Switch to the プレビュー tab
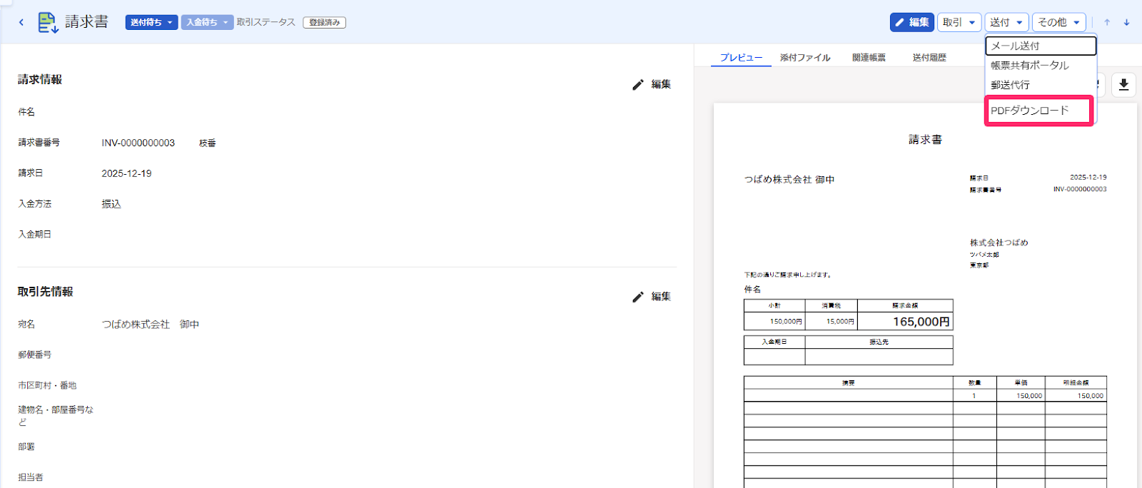Viewport: 1142px width, 488px height. coord(741,57)
